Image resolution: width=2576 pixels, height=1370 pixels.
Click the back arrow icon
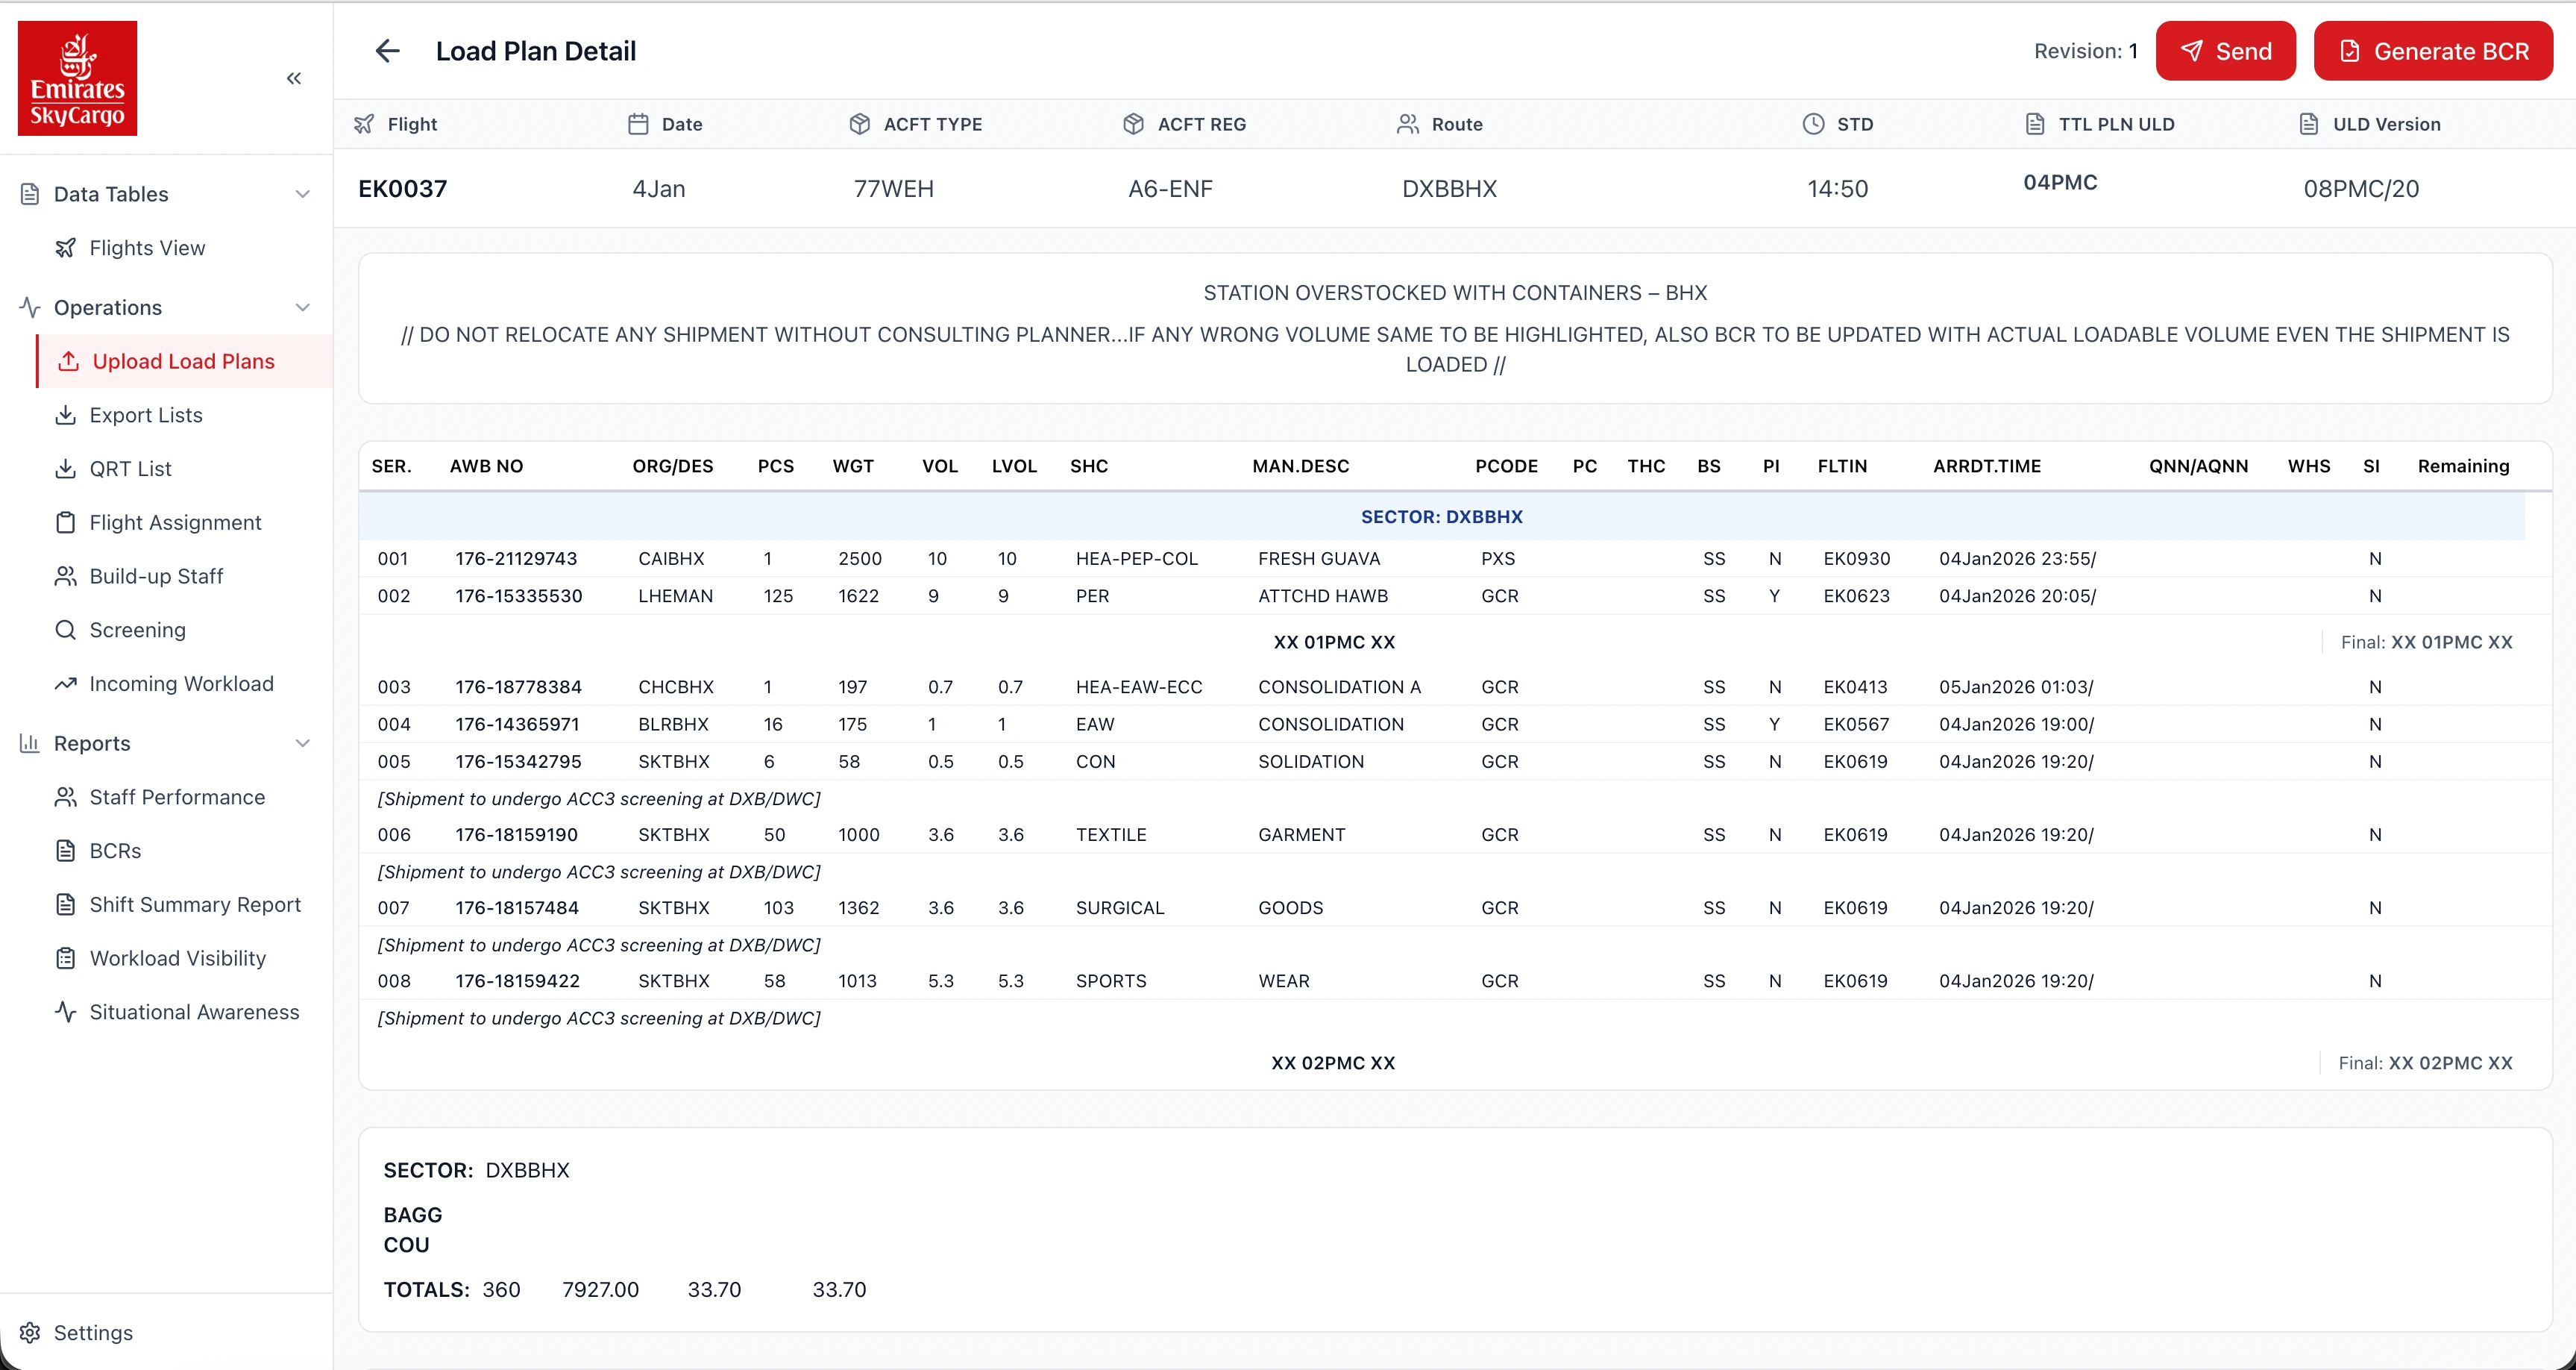(387, 51)
